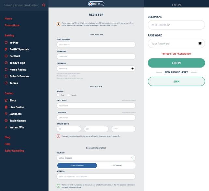Switch to Search for Address
Screen dimensions: 209x191
coord(77,166)
